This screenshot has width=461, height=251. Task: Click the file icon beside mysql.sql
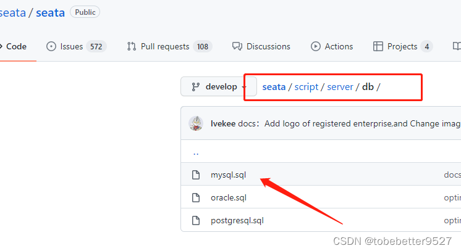click(196, 175)
